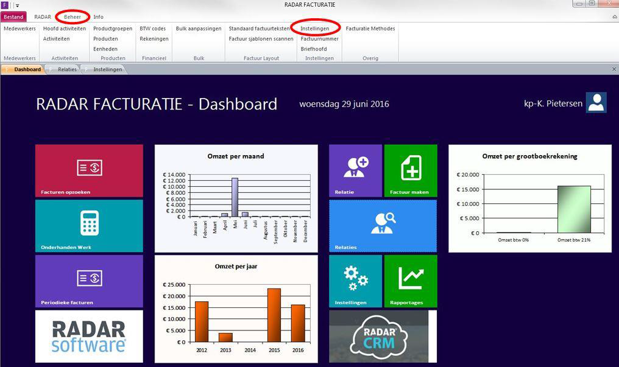Click Factuur sjablonen scannen
The height and width of the screenshot is (367, 619).
click(x=261, y=38)
